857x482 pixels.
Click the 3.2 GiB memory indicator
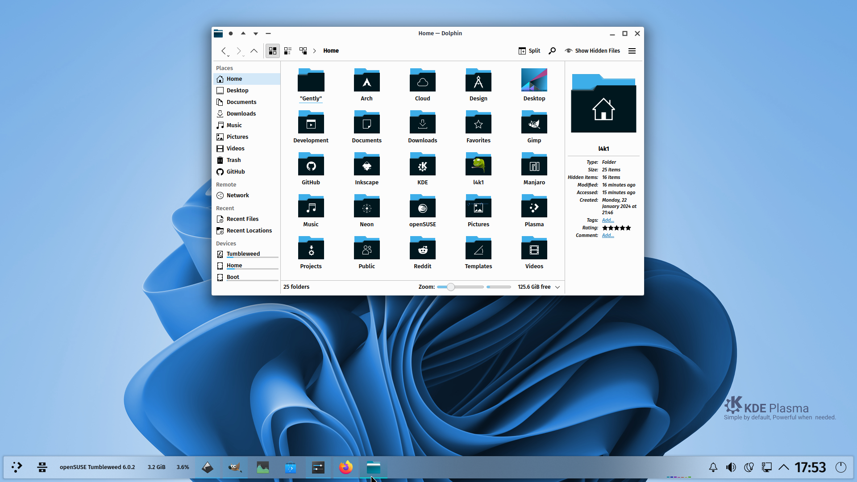156,467
